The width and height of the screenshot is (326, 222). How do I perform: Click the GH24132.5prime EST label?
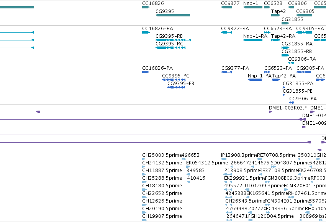pos(162,163)
